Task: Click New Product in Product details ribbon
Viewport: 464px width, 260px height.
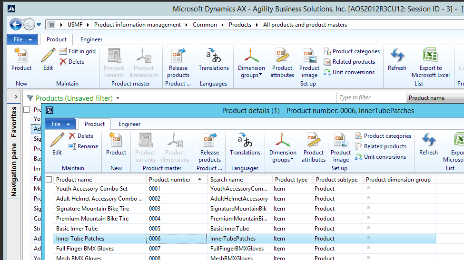Action: coord(116,144)
